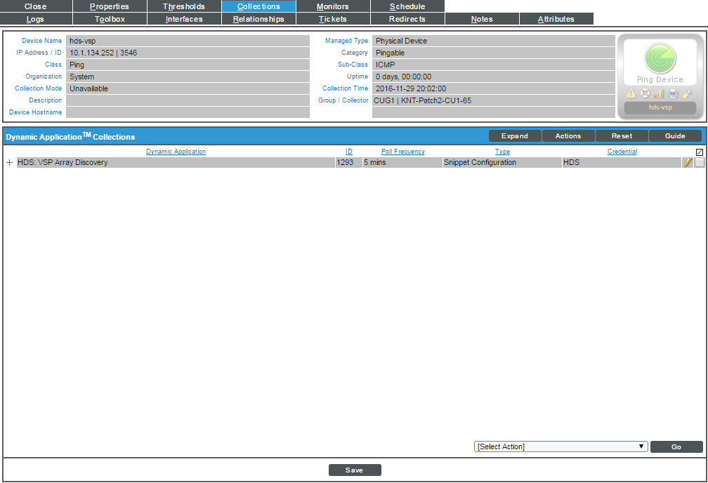
Task: Click the Ping Device radar icon
Action: 660,61
